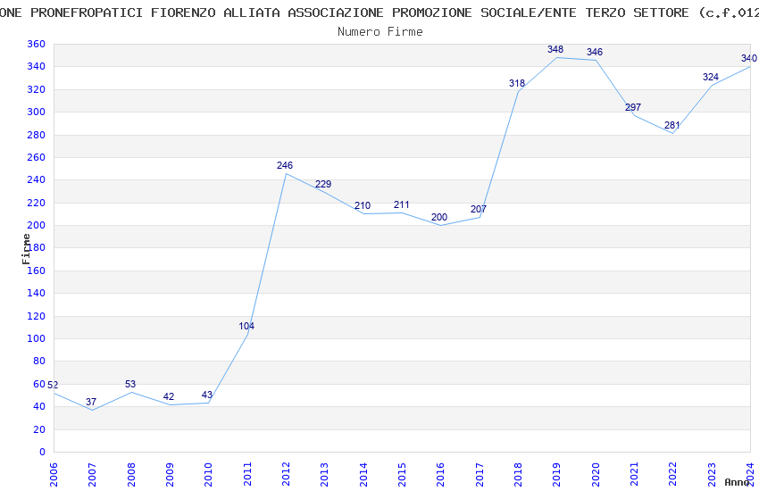Click the y-axis value 100
The height and width of the screenshot is (491, 759).
click(x=37, y=338)
